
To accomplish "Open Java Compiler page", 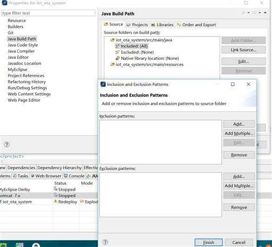I will click(21, 51).
